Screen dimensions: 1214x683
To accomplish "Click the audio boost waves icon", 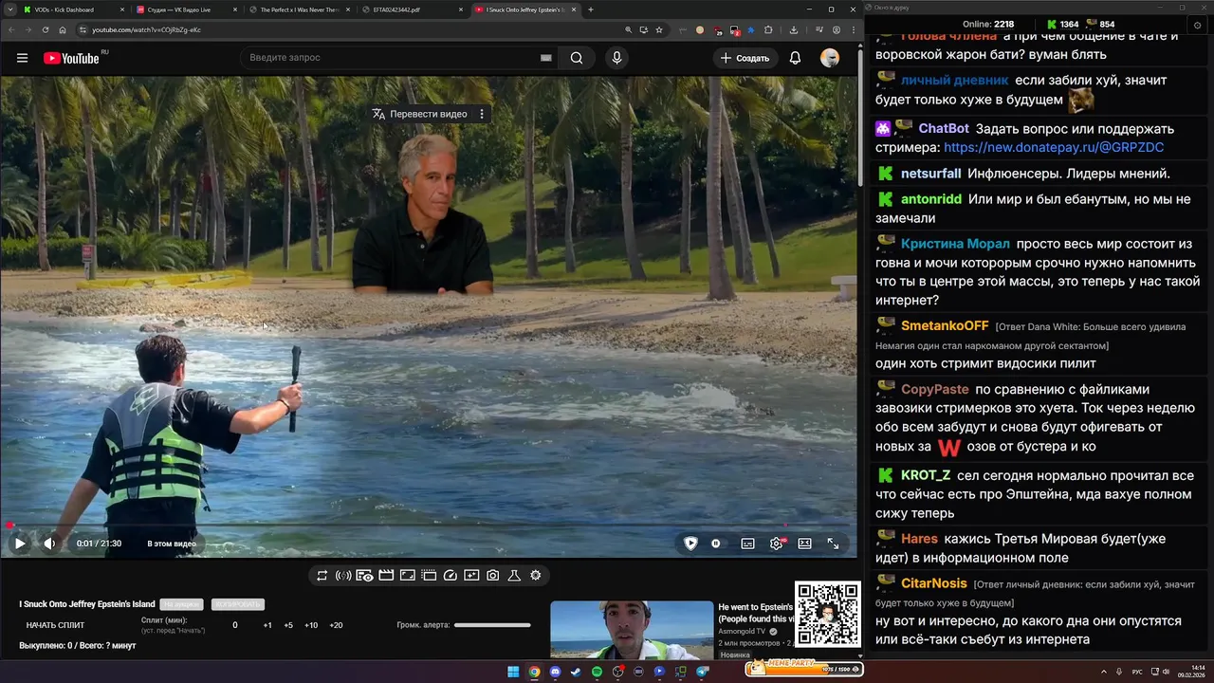I will (343, 576).
